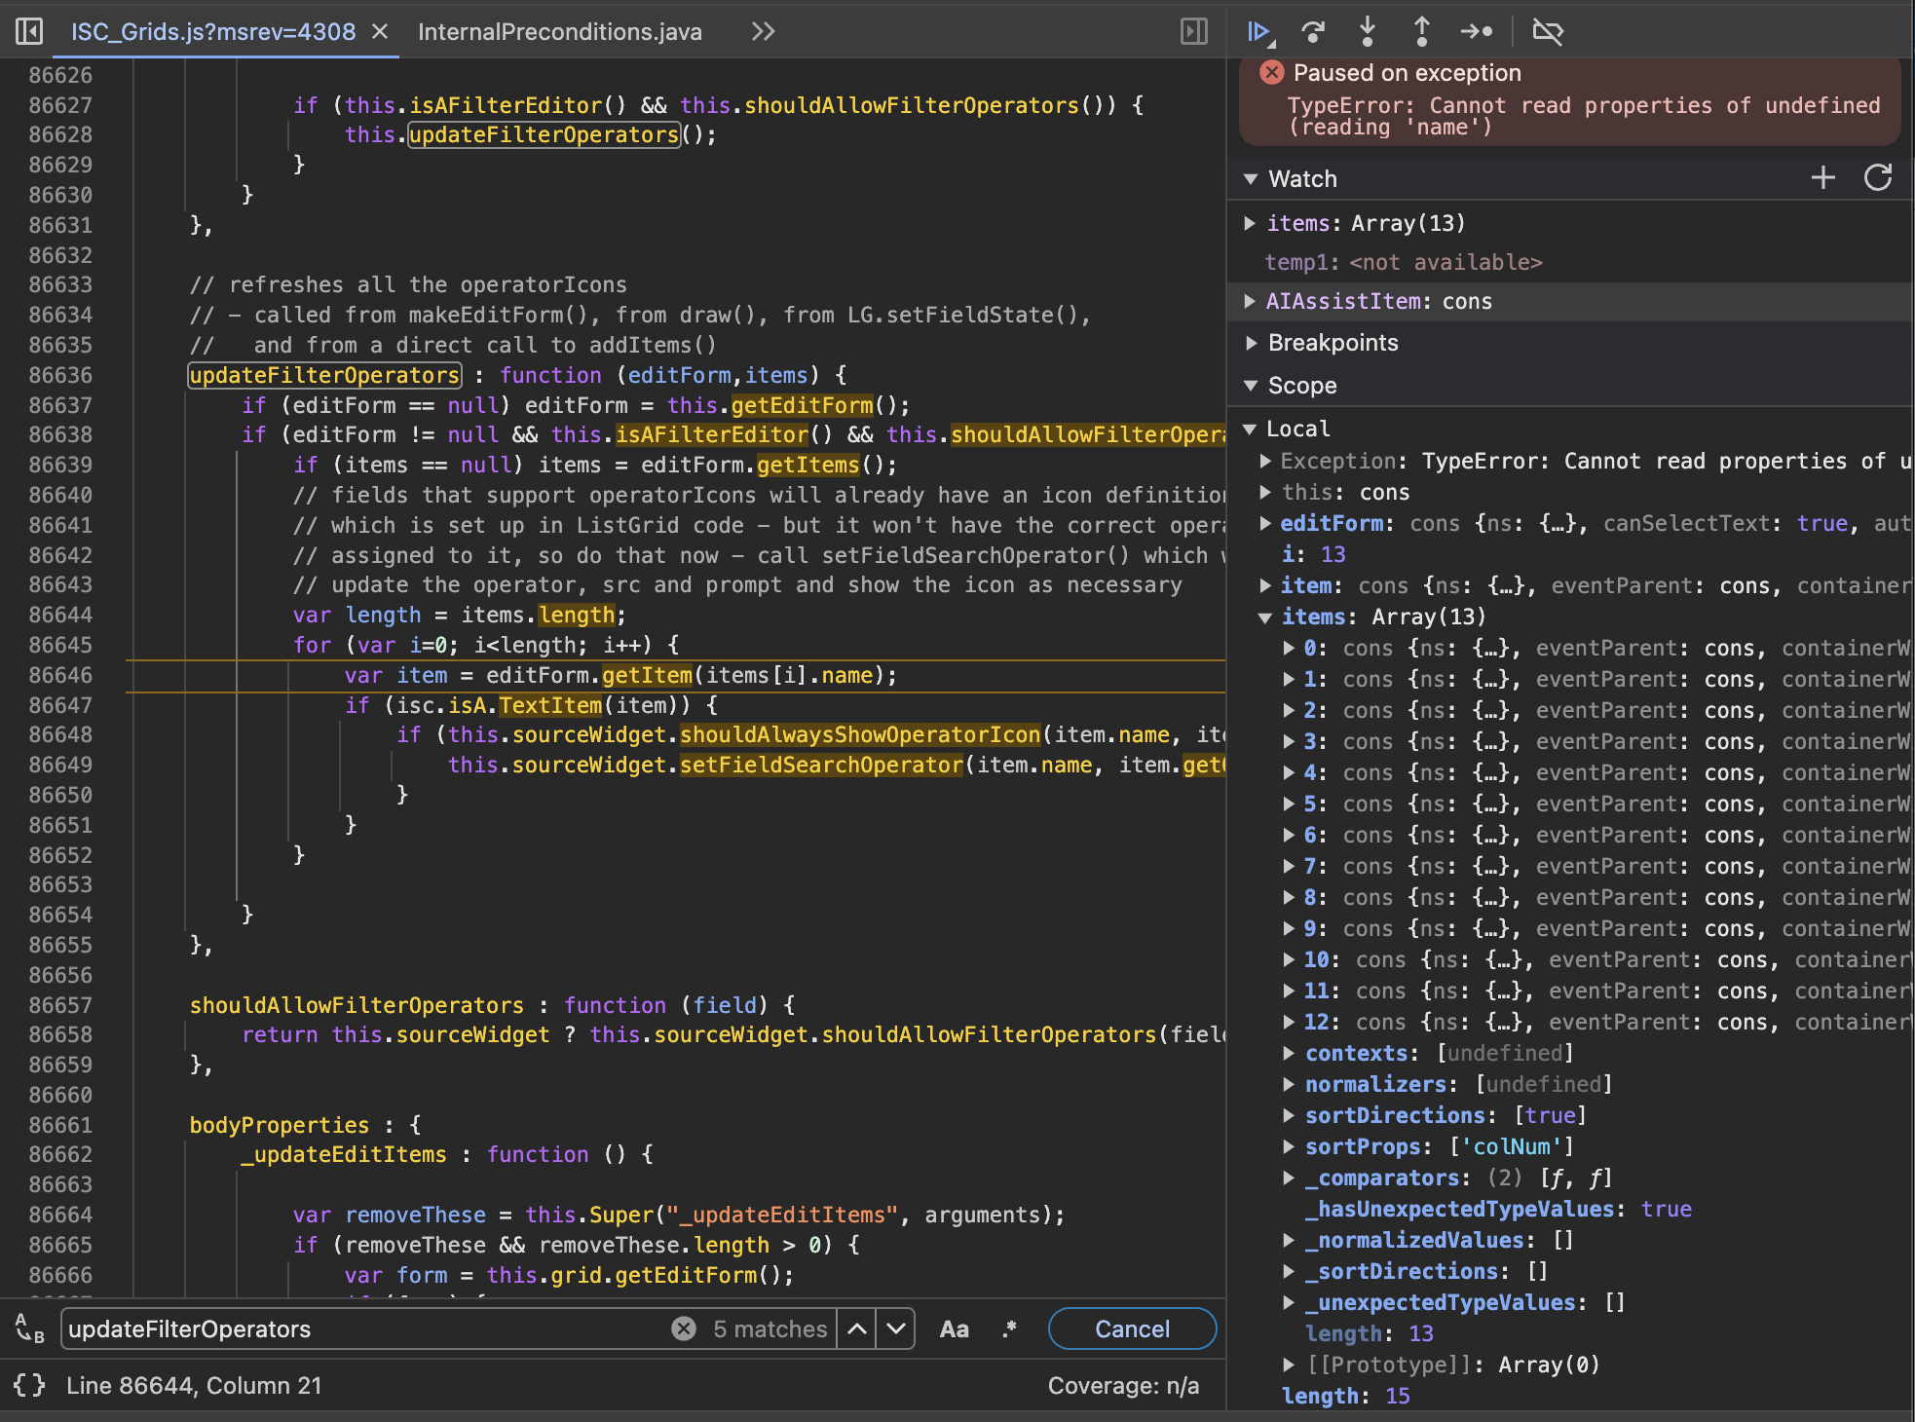Collapse the Watch section

[1251, 179]
